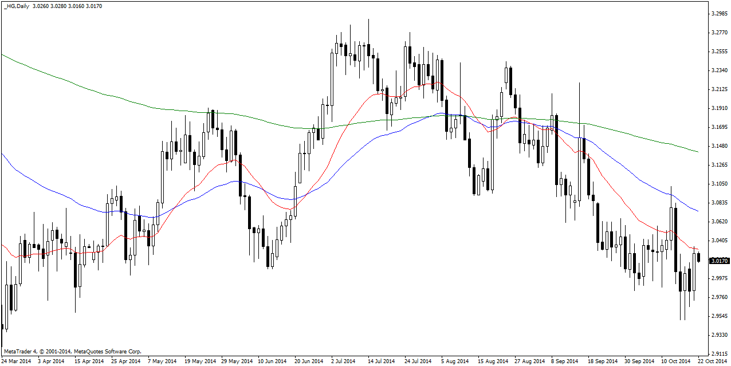
Task: Click the 2.9115 price axis label
Action: pyautogui.click(x=718, y=353)
